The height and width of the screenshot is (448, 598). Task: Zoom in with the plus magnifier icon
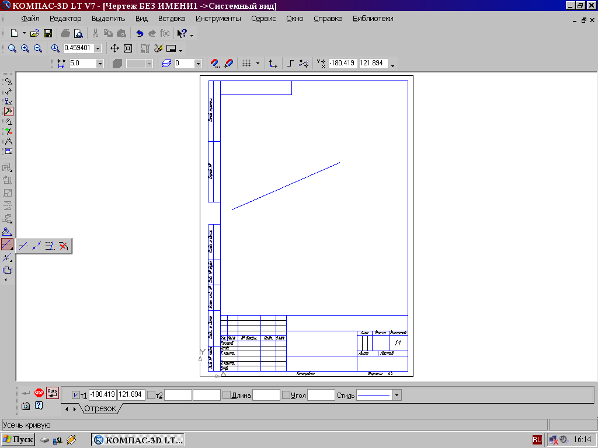point(25,48)
